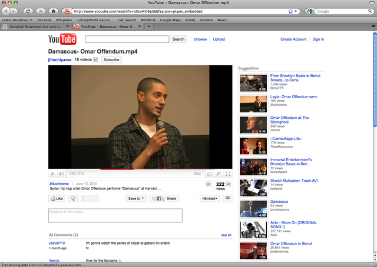This screenshot has height=267, width=377.
Task: Switch to the KeepVid tab
Action: pyautogui.click(x=35, y=26)
